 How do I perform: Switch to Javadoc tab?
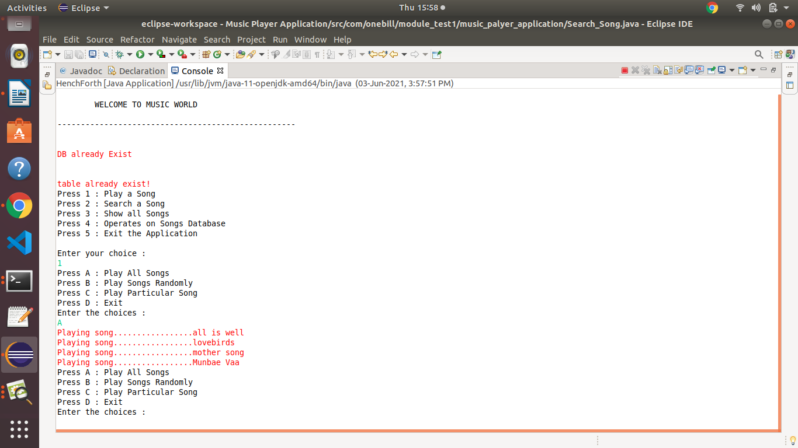[x=81, y=71]
